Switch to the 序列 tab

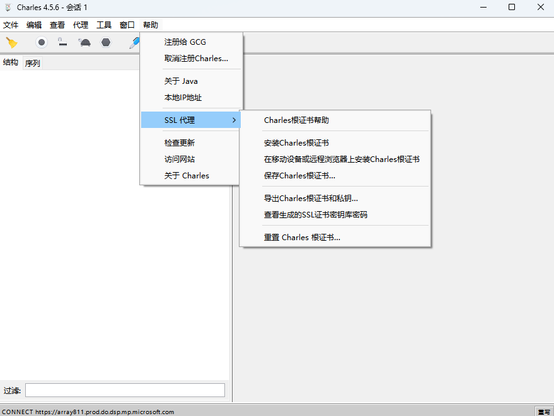(x=33, y=63)
